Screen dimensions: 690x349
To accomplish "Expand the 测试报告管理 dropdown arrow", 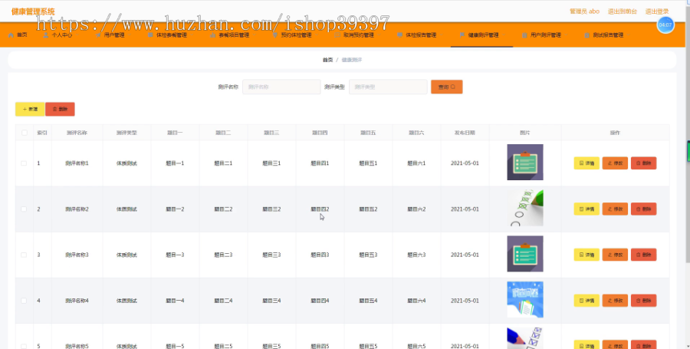I will click(627, 35).
